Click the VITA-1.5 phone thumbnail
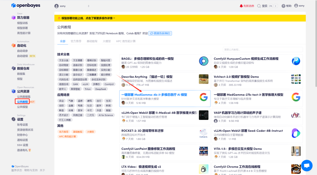Viewport: 317px width, 175px height. (x=296, y=151)
